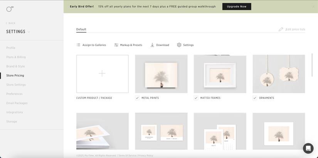Click the Markup & Presets sliders icon
Viewport: 318px width, 158px height.
(116, 45)
